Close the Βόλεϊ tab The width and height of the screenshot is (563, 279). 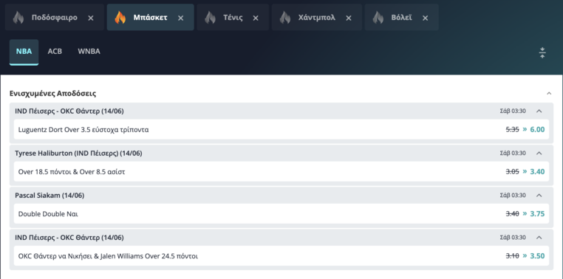click(x=425, y=18)
